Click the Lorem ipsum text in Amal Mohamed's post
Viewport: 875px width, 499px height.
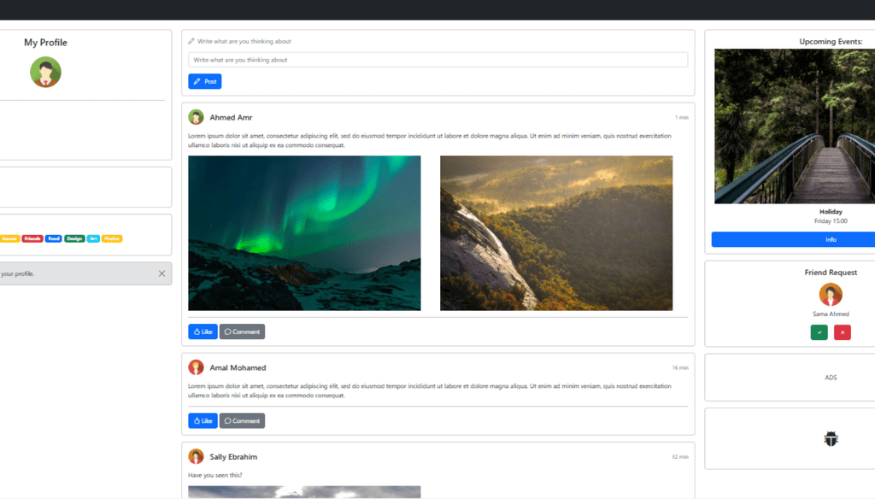[430, 390]
